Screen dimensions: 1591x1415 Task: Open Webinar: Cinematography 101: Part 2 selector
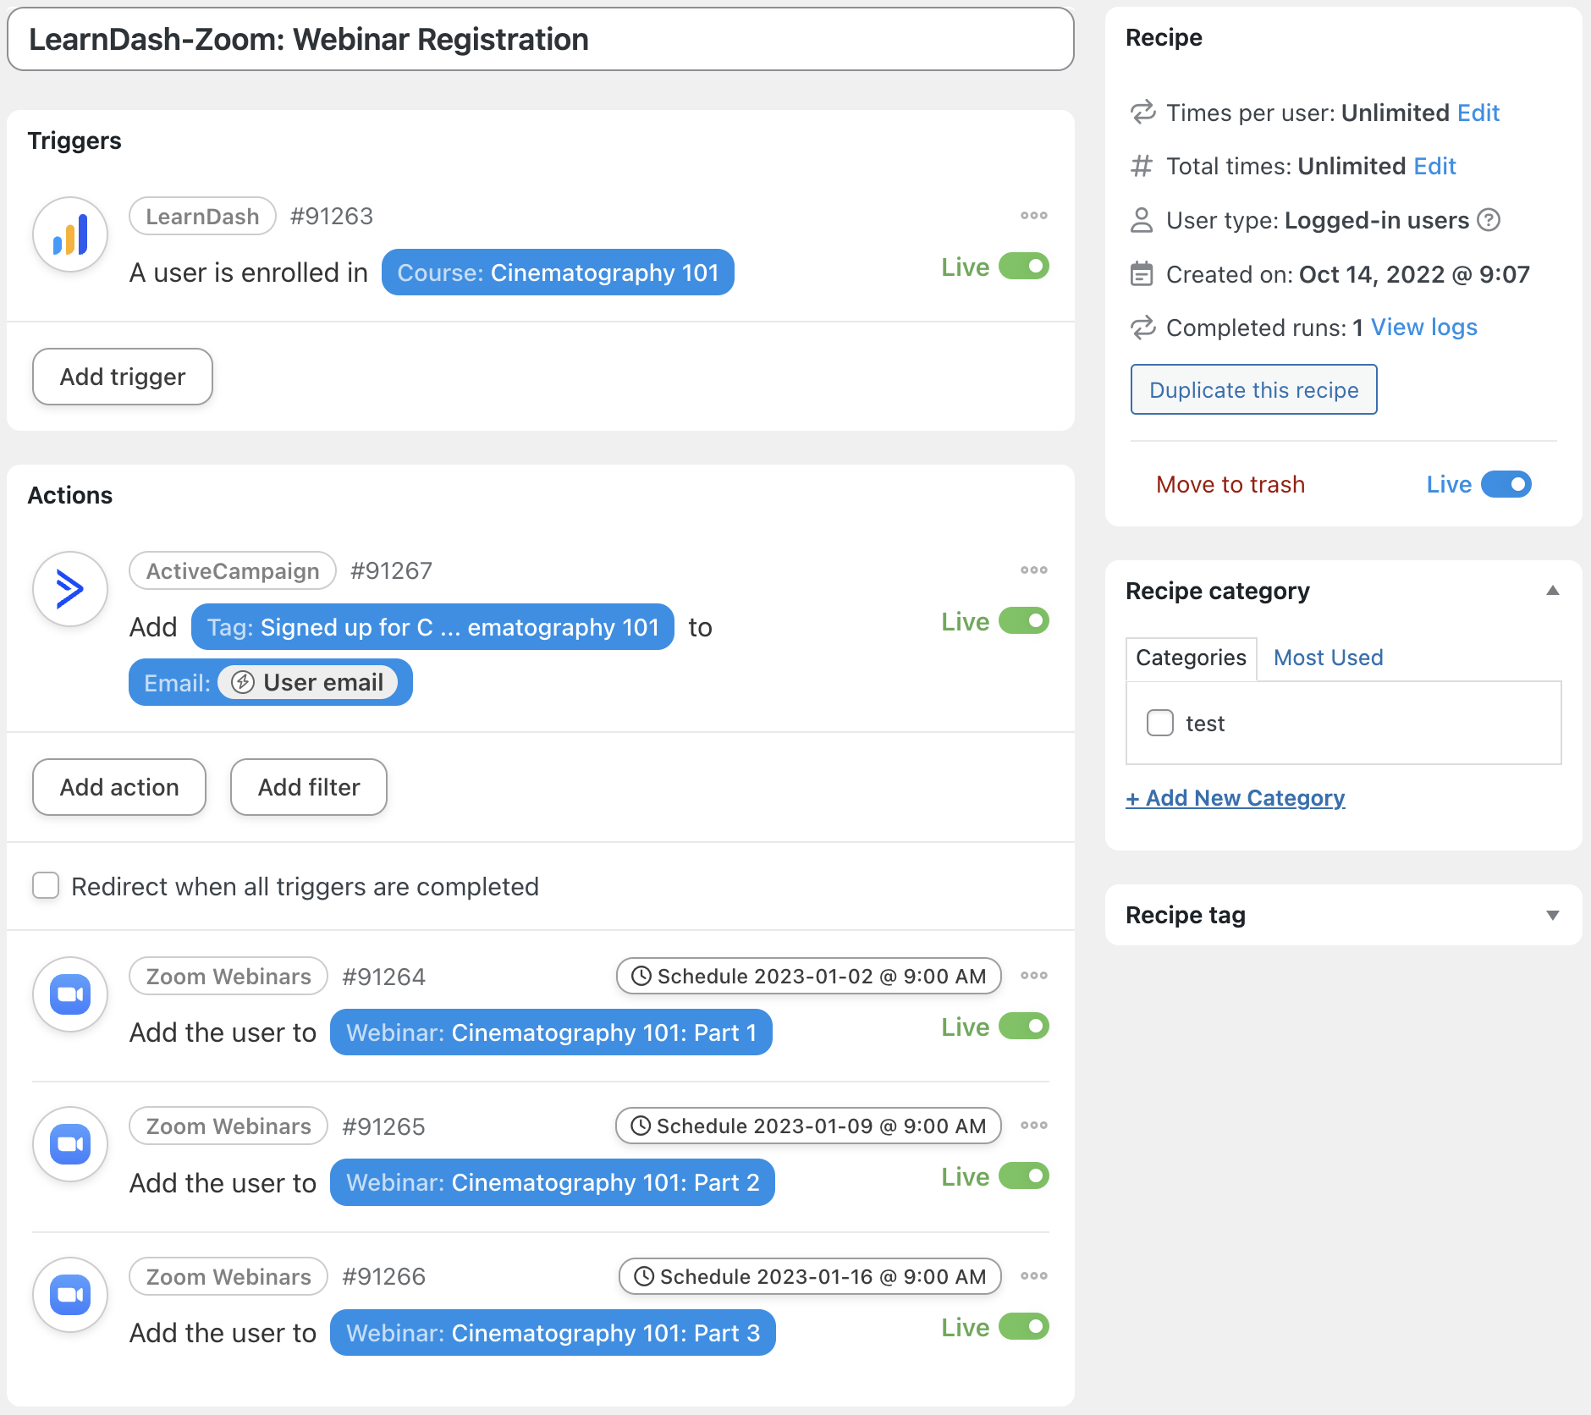tap(553, 1182)
